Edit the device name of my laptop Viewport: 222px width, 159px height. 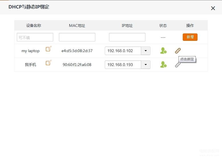[49, 49]
